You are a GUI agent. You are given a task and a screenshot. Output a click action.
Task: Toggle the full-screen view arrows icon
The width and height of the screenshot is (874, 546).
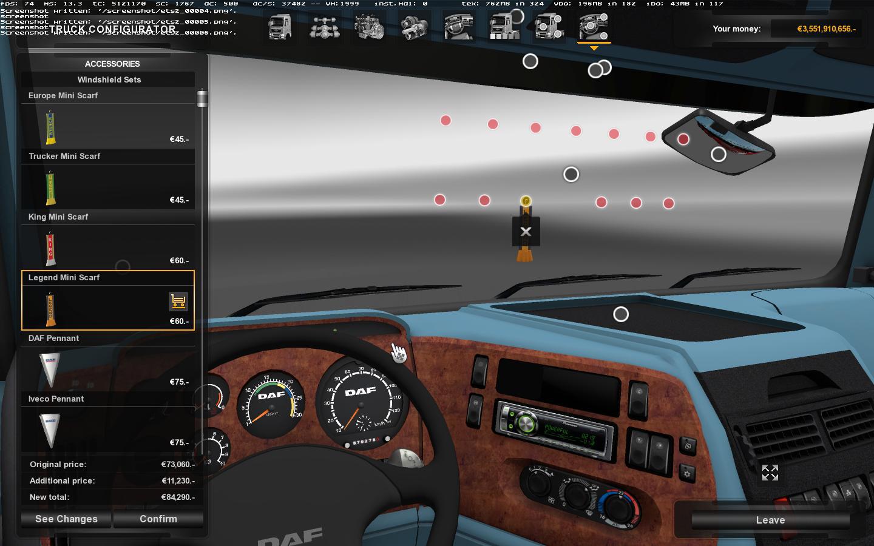pos(770,473)
